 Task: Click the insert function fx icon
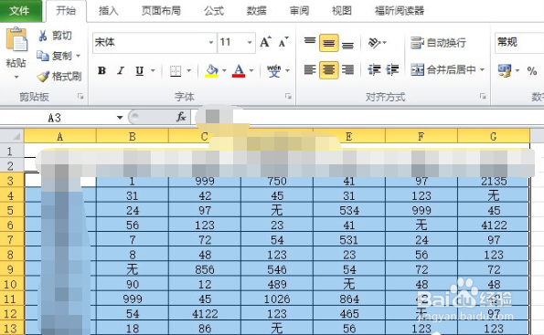point(181,117)
